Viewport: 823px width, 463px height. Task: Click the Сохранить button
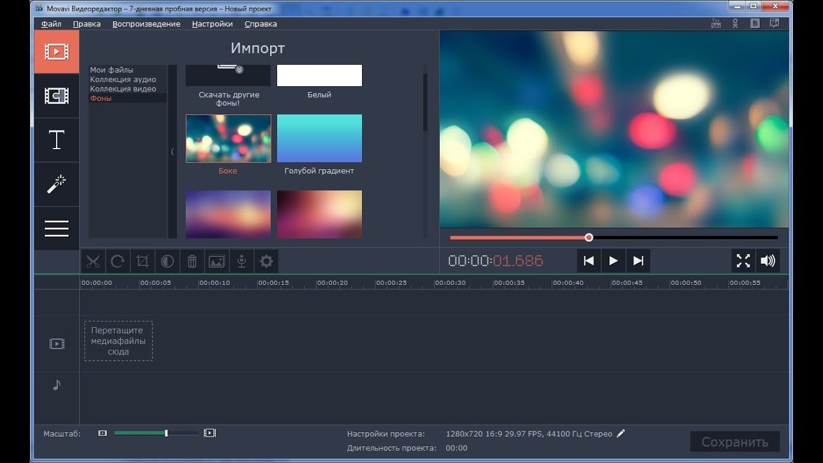tap(734, 442)
